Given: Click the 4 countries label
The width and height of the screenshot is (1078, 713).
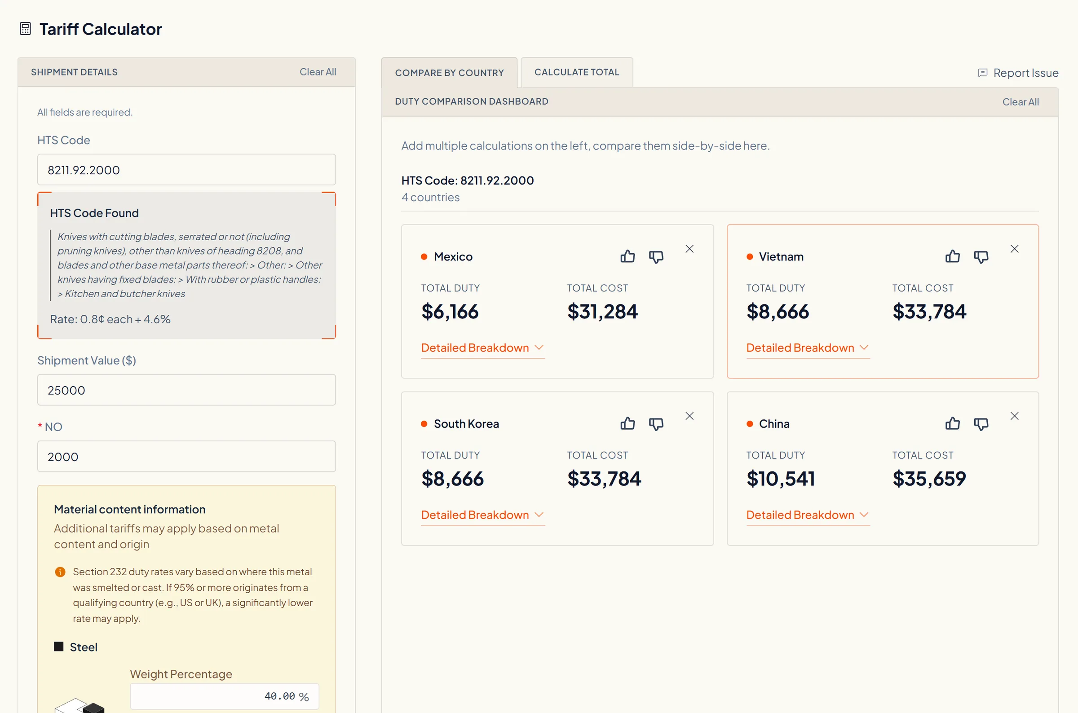Looking at the screenshot, I should pos(430,198).
